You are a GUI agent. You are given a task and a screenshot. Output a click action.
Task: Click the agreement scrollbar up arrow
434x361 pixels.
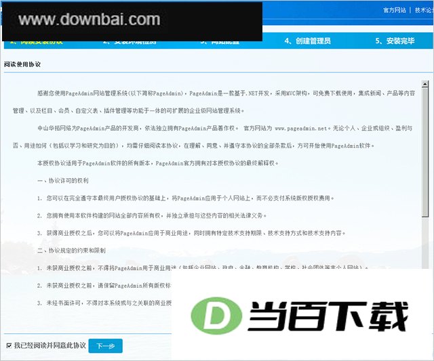pyautogui.click(x=425, y=84)
